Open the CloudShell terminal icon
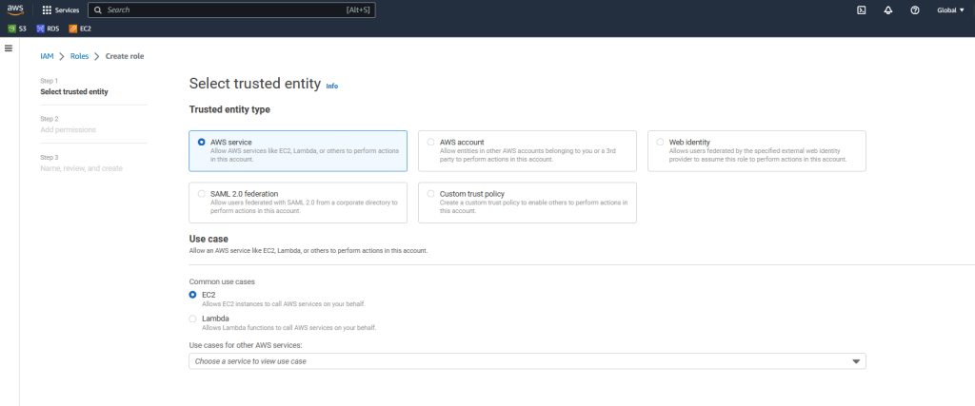This screenshot has height=406, width=975. point(861,10)
